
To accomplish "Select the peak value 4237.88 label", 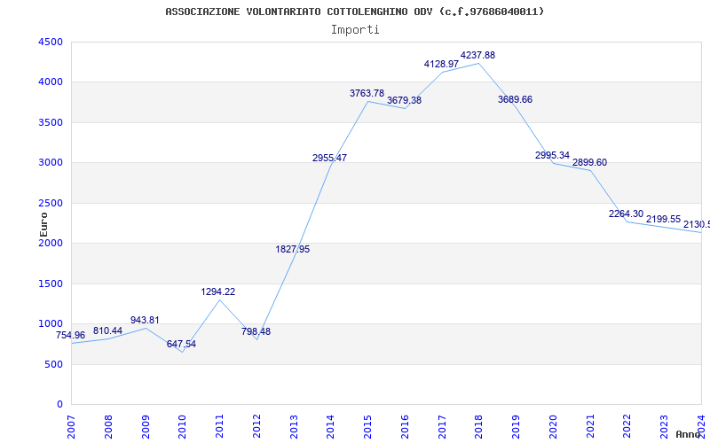I will click(477, 55).
